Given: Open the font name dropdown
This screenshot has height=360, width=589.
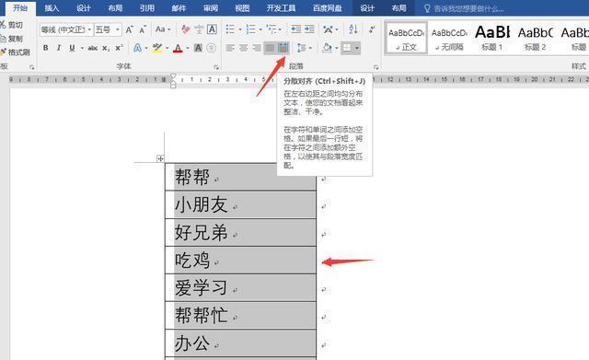Looking at the screenshot, I should [89, 29].
